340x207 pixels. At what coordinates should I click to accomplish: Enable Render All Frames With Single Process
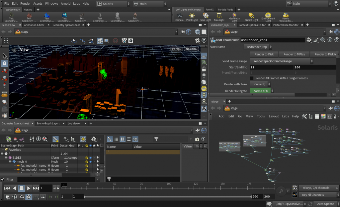252,78
